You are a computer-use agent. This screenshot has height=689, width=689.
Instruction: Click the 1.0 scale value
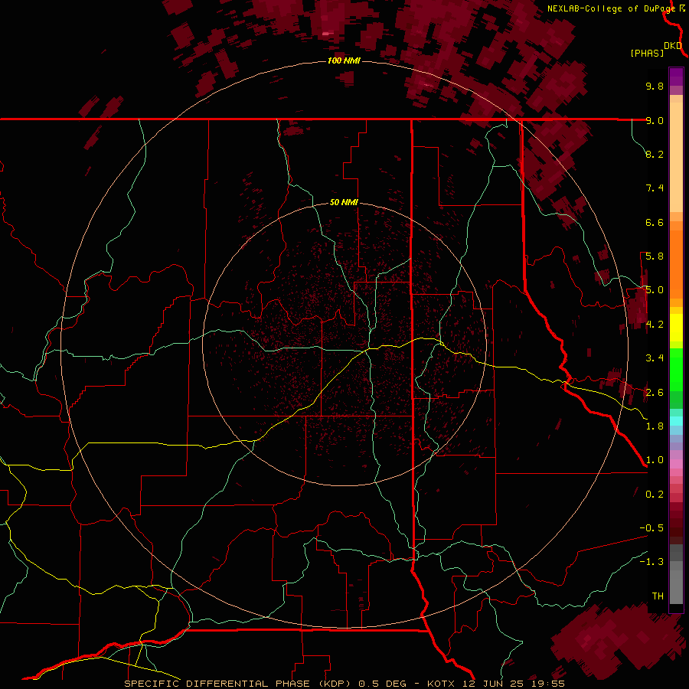click(655, 460)
